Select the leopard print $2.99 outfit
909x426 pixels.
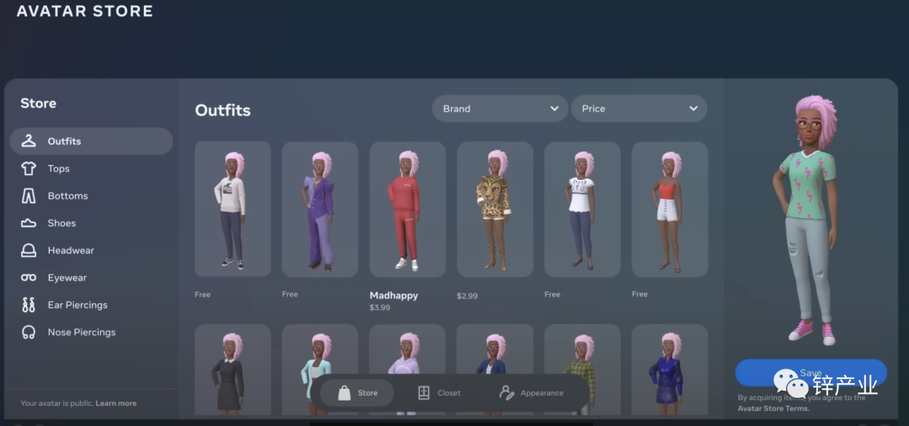coord(495,210)
